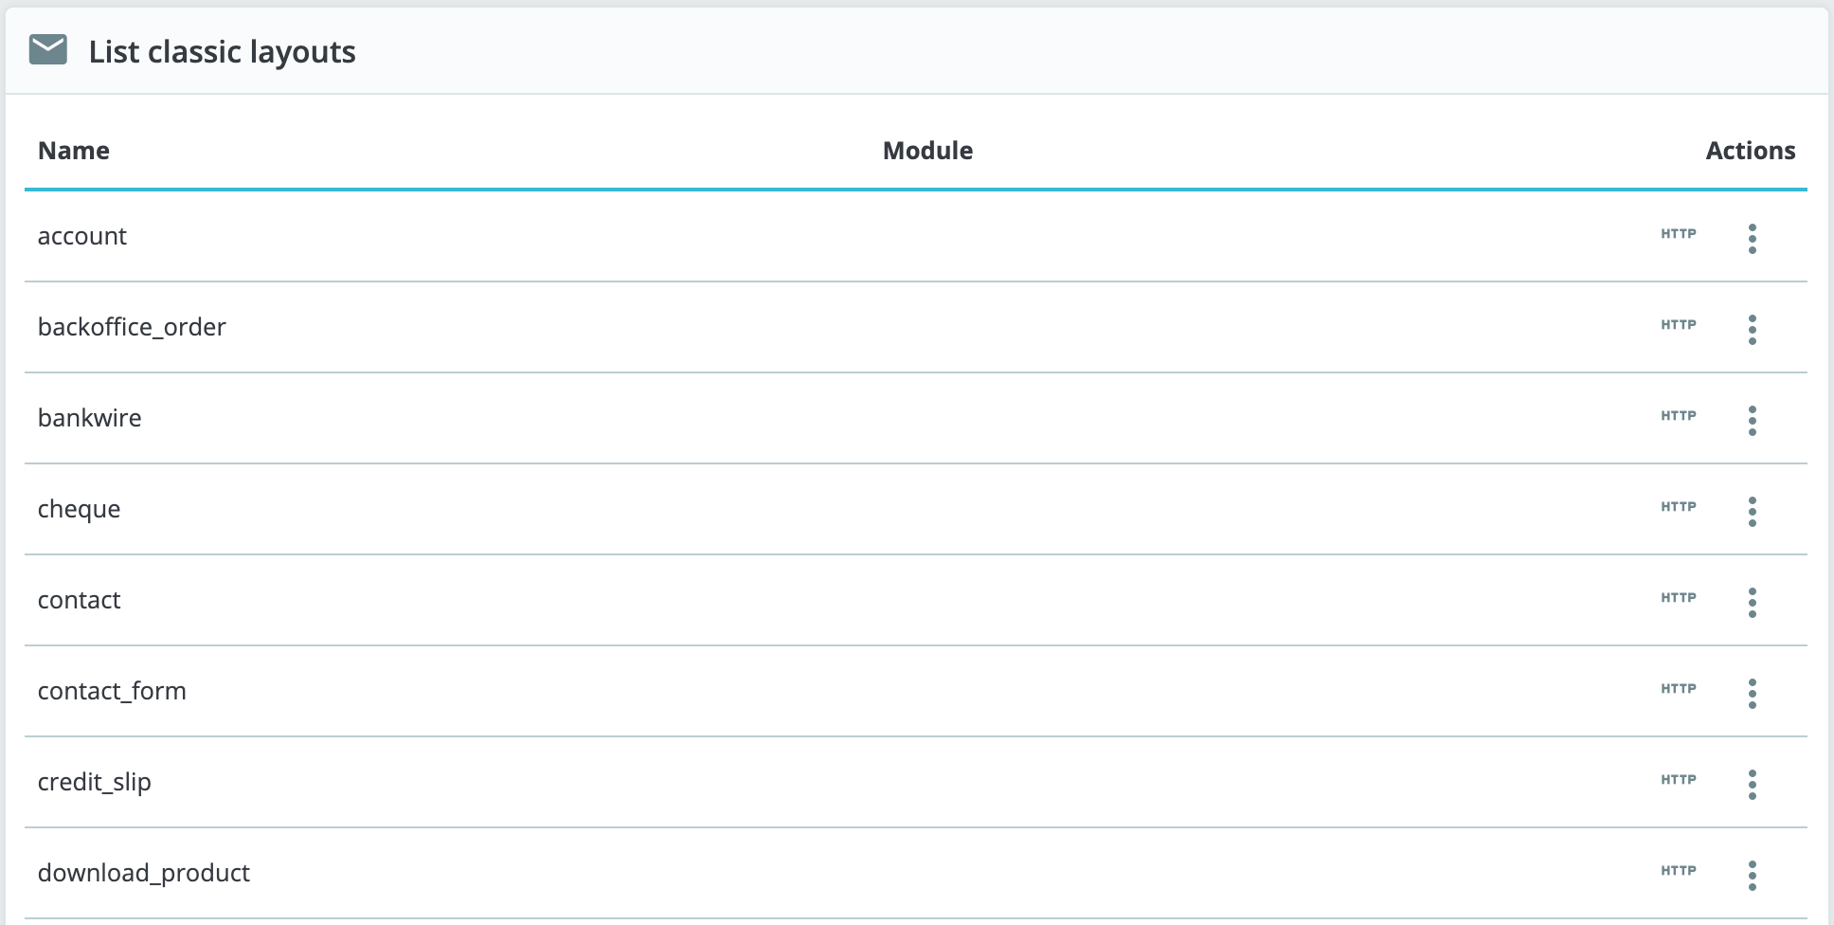This screenshot has width=1834, height=925.
Task: Open more actions for bankwire row
Action: click(1752, 421)
